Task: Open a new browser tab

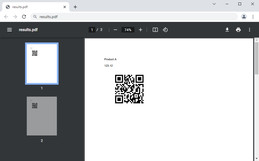Action: point(75,7)
